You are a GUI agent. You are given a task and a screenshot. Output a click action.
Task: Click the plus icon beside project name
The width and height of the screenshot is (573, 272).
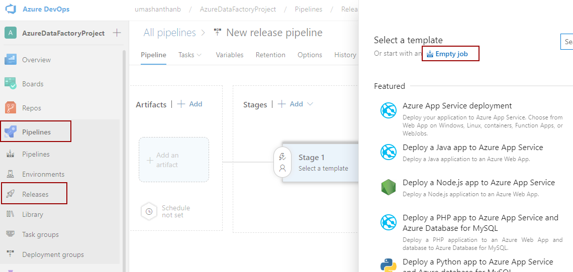click(x=117, y=33)
